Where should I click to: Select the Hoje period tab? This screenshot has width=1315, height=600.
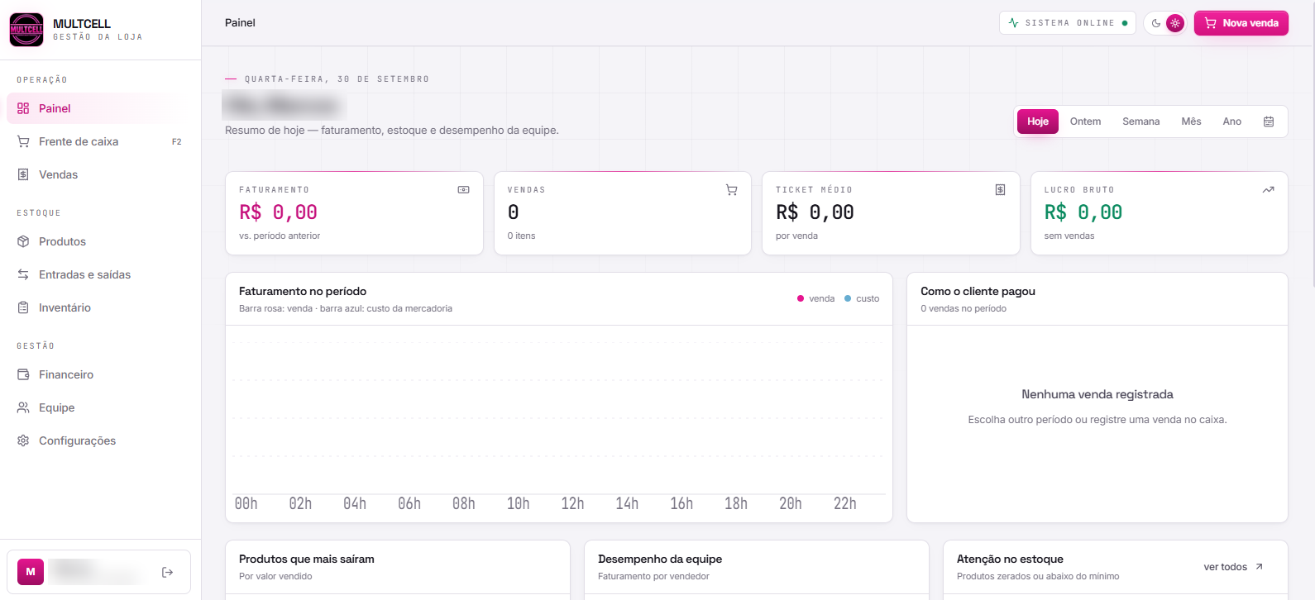tap(1038, 121)
